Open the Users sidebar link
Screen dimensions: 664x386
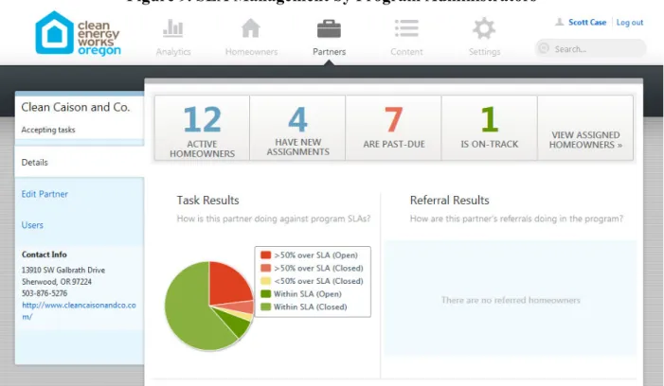[32, 225]
